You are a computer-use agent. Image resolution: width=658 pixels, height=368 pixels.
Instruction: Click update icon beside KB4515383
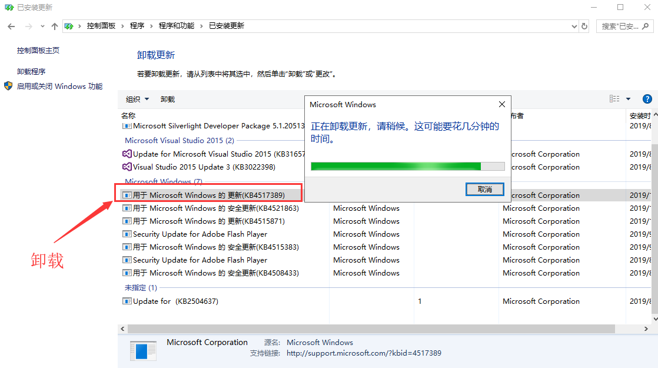pyautogui.click(x=127, y=247)
